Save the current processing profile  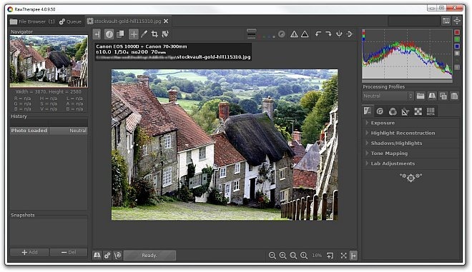tap(432, 96)
